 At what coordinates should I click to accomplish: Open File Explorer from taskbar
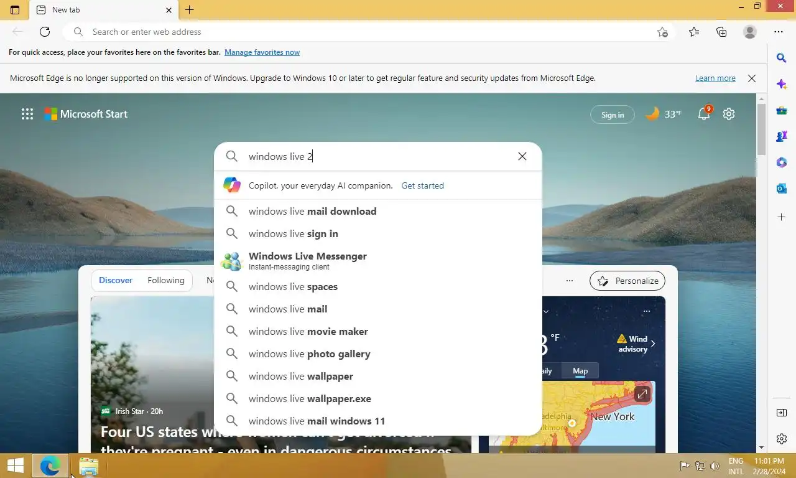(89, 466)
